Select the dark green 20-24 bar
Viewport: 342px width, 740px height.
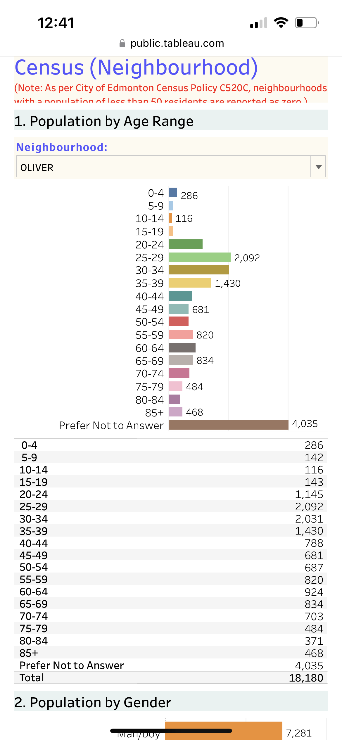point(185,244)
